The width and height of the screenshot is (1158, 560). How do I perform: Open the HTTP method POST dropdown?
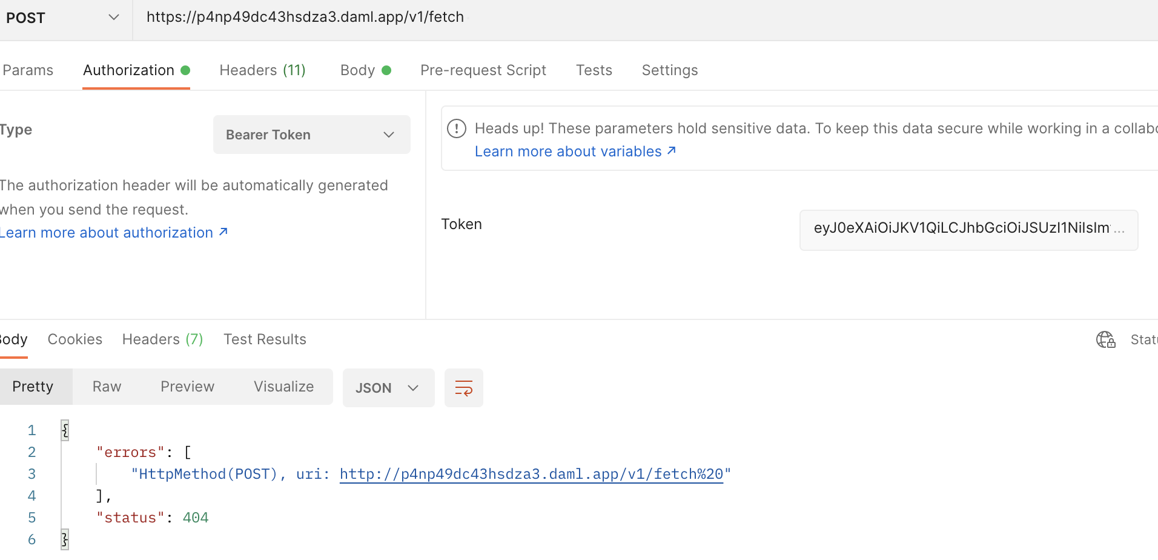63,18
